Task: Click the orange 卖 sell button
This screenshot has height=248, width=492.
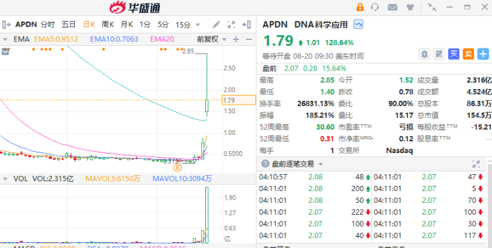Action: pyautogui.click(x=468, y=54)
